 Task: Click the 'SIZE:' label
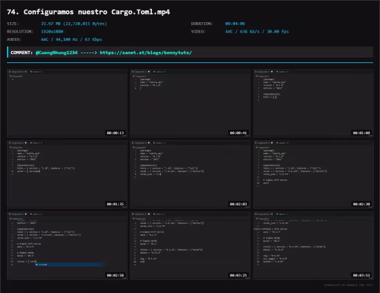point(13,23)
